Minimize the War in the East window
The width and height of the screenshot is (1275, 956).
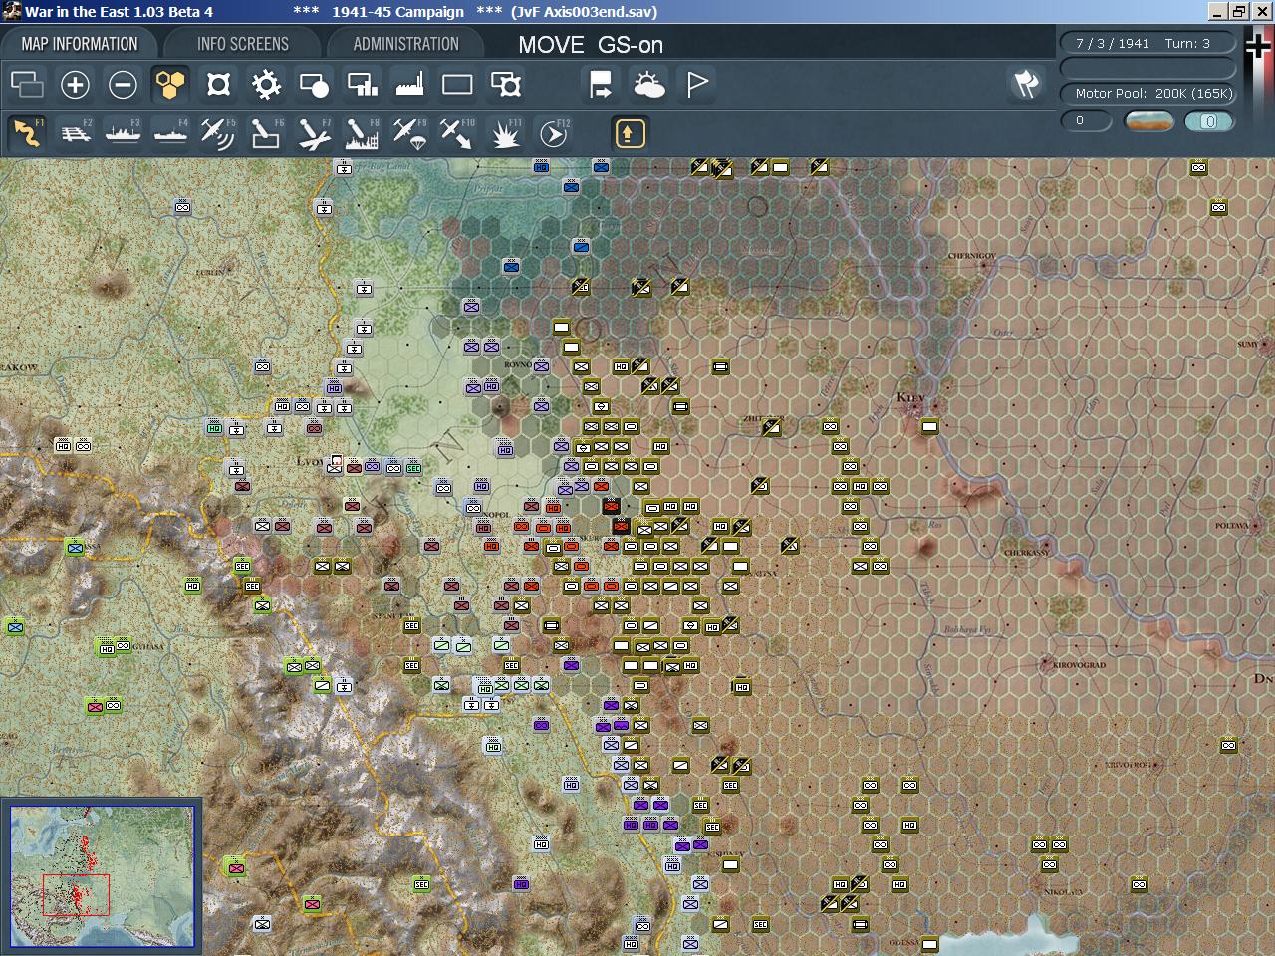coord(1217,11)
